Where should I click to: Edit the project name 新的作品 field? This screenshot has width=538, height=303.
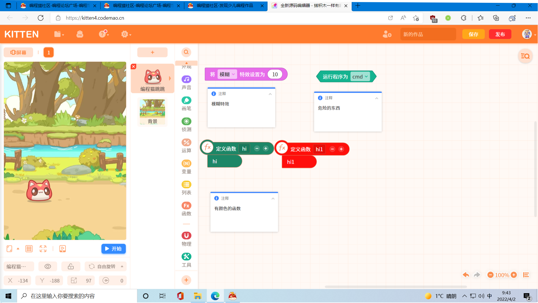[428, 34]
